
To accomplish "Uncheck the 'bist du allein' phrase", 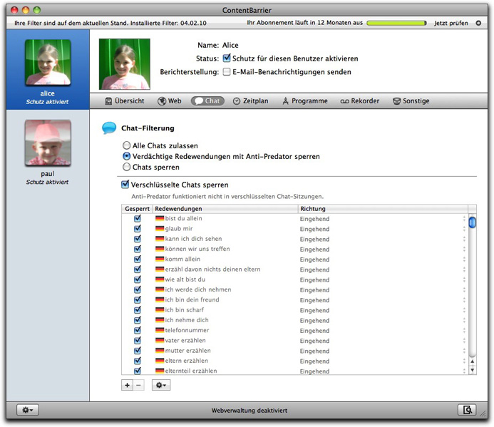I will coord(138,218).
